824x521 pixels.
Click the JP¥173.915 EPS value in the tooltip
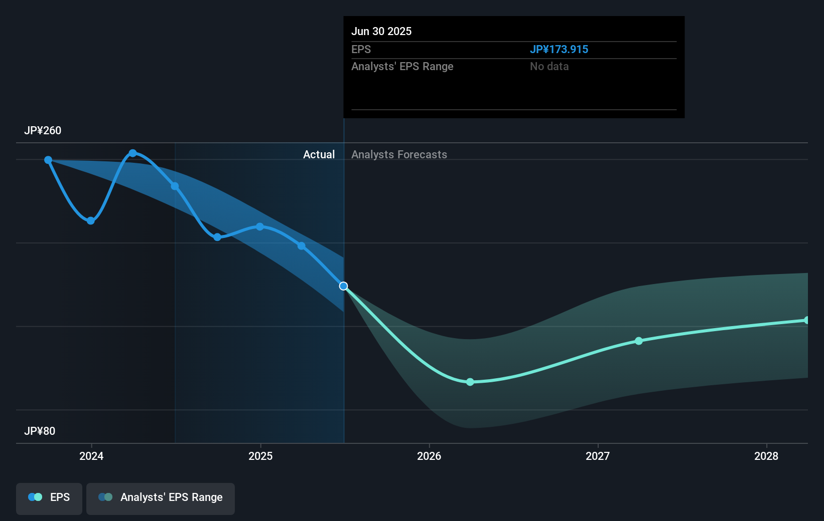(x=560, y=49)
